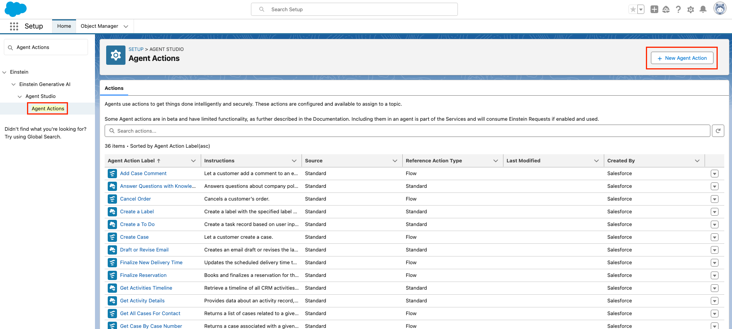Collapse the Agent Studio section
The width and height of the screenshot is (732, 329).
(x=20, y=96)
